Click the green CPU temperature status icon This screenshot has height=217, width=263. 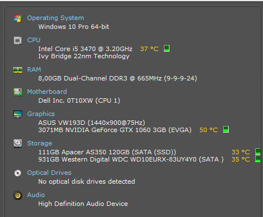167,48
